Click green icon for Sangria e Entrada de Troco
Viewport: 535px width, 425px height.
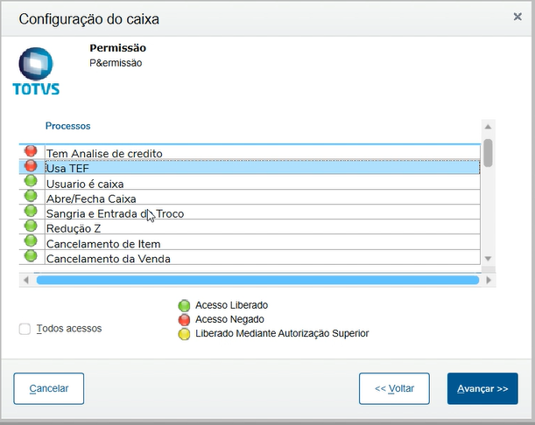point(31,212)
